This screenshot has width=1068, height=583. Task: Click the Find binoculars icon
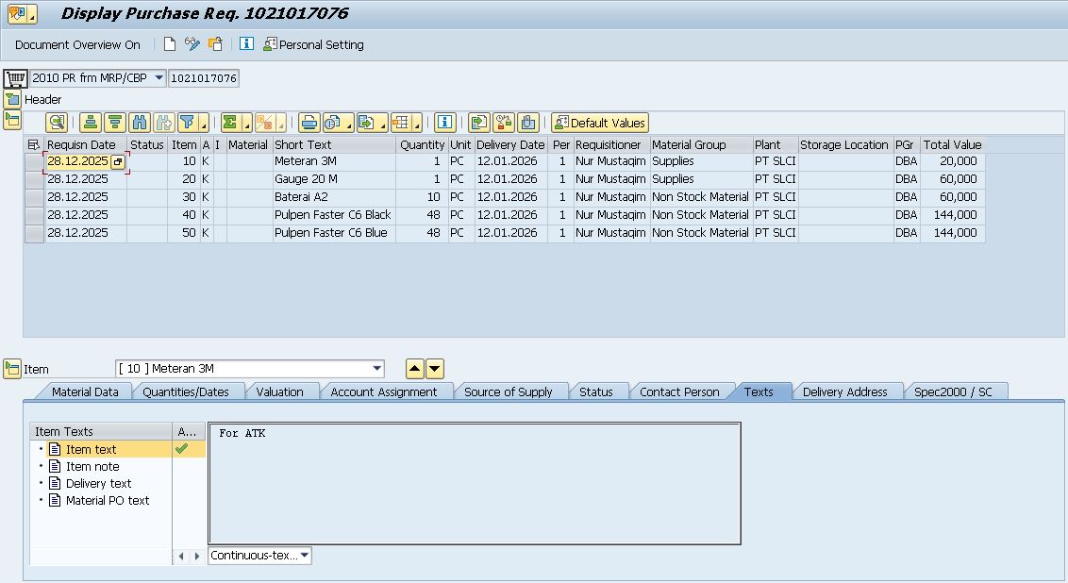pyautogui.click(x=140, y=123)
